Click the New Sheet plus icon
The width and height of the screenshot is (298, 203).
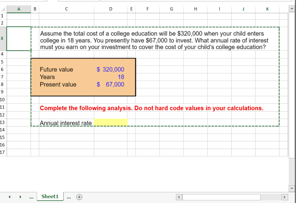pos(78,197)
